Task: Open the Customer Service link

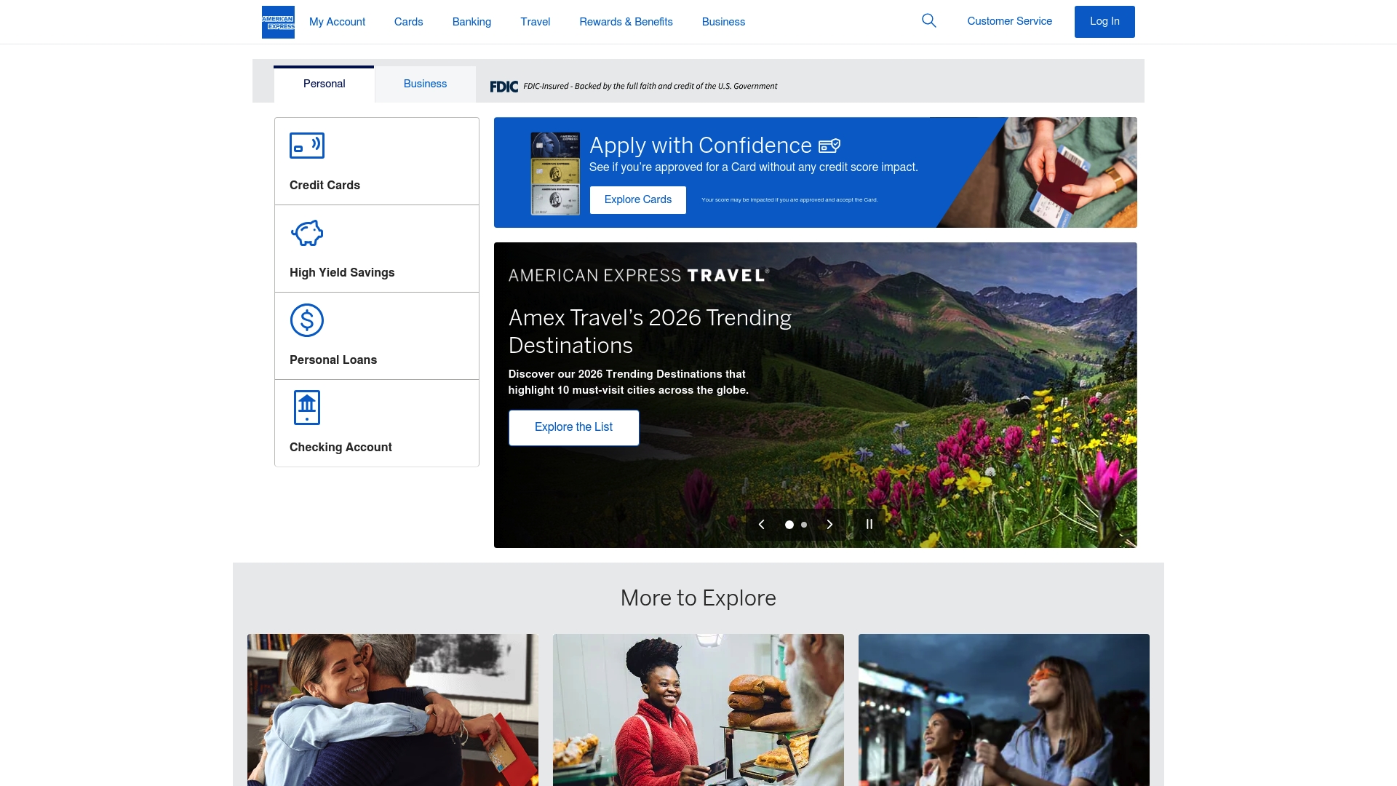Action: (x=1008, y=21)
